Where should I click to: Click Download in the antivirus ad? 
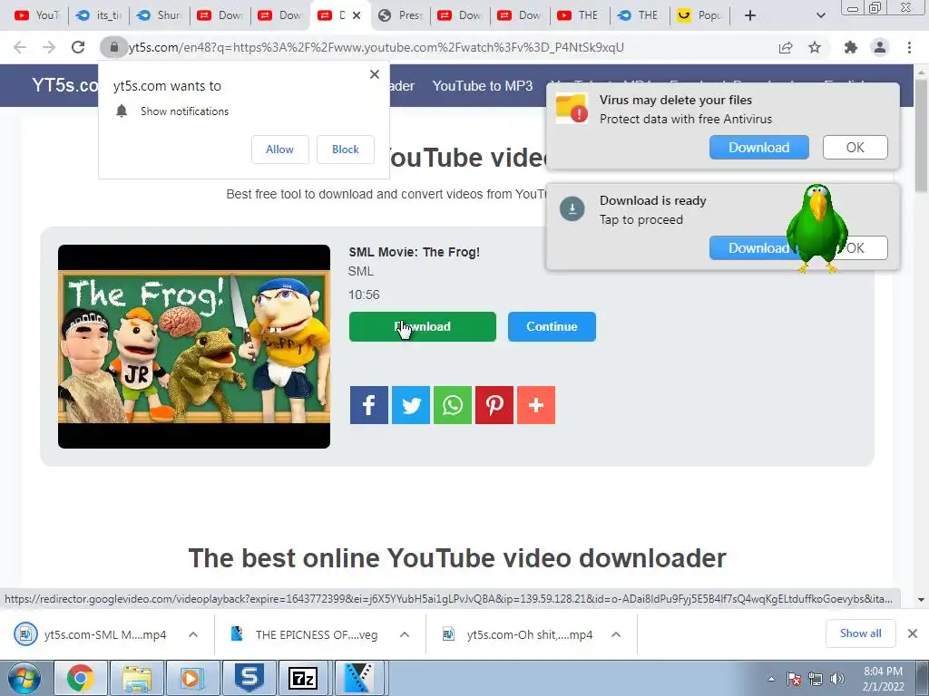759,148
